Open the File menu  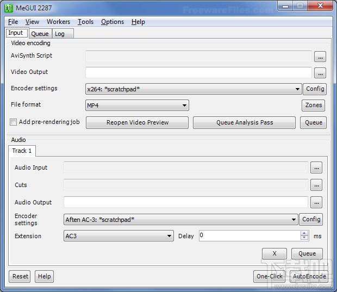(x=13, y=22)
